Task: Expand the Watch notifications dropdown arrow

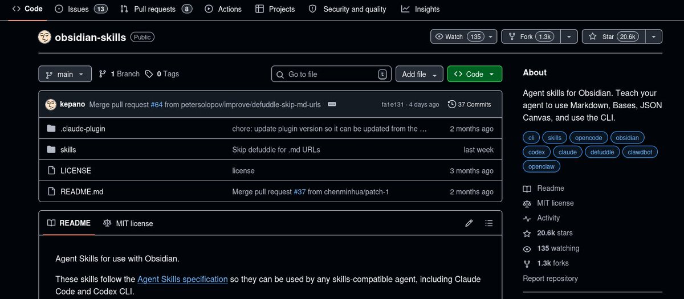Action: 491,36
